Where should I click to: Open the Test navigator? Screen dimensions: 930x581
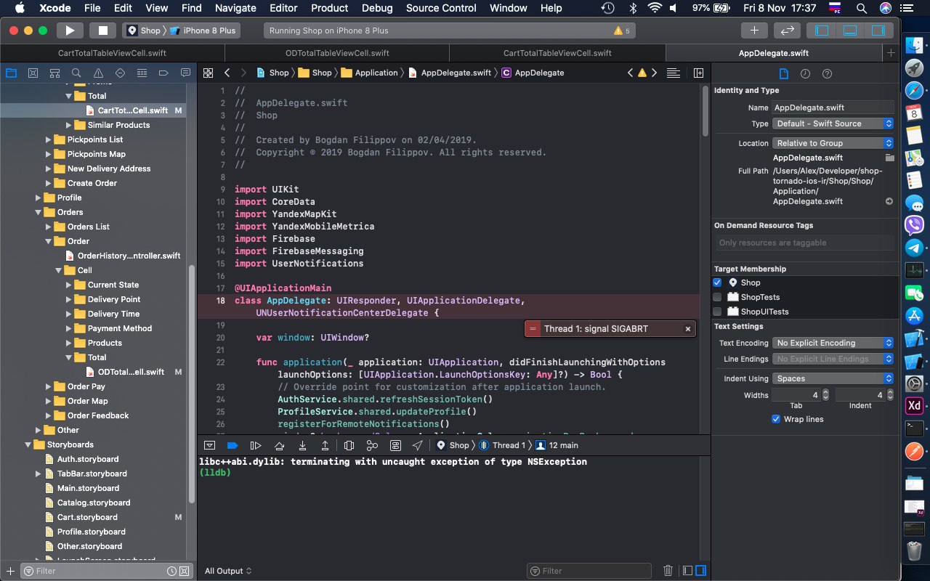tap(120, 73)
